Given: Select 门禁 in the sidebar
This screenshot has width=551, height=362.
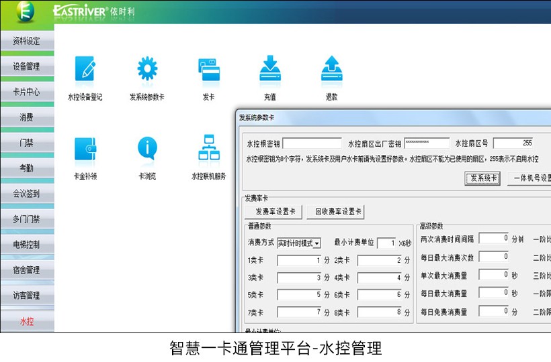Looking at the screenshot, I should [x=27, y=143].
